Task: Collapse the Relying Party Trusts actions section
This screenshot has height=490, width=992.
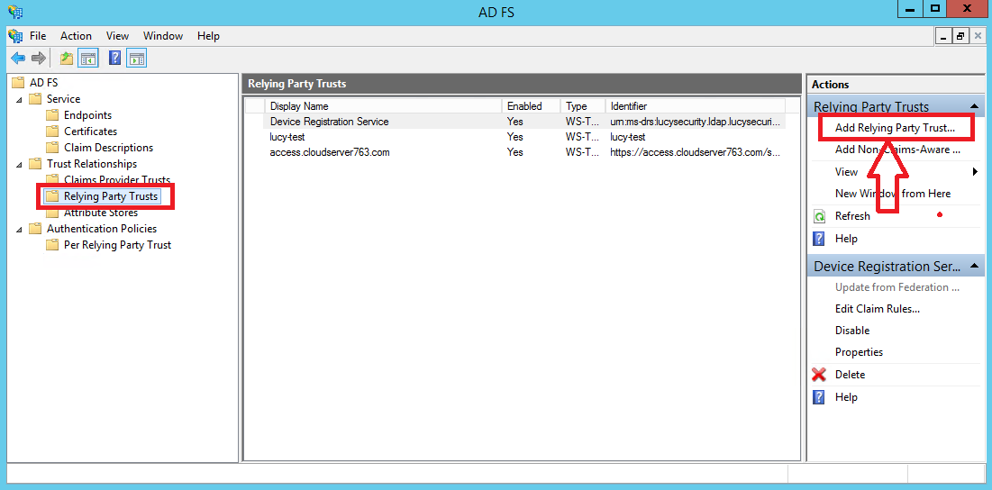Action: click(x=974, y=107)
